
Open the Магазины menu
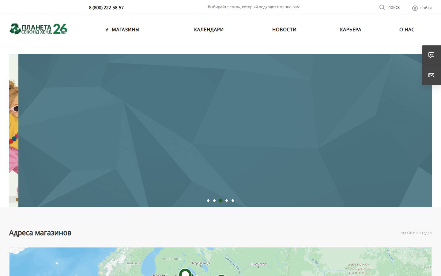point(126,29)
